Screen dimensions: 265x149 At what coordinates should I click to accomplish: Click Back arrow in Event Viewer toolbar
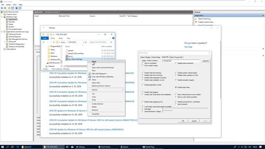(x=2, y=8)
